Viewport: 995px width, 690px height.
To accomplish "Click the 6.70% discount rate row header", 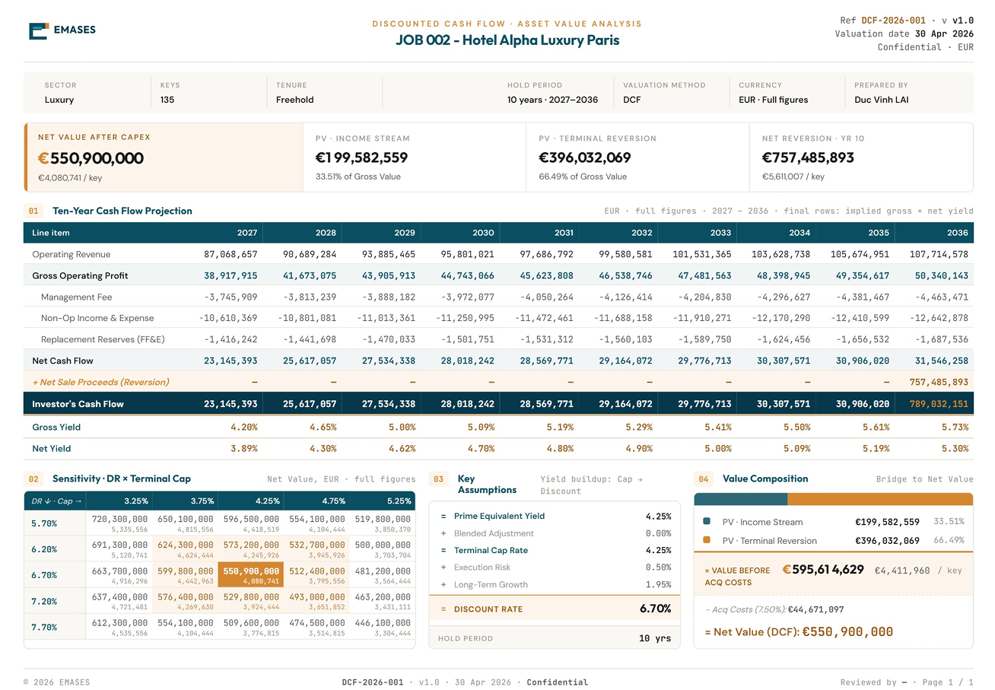I will coord(44,575).
